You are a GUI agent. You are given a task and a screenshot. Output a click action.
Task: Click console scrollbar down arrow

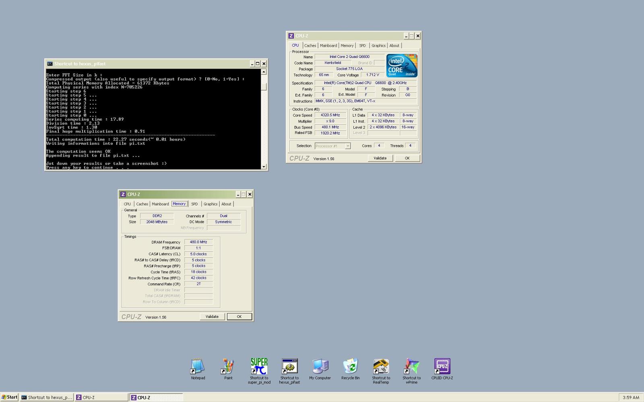pyautogui.click(x=264, y=167)
